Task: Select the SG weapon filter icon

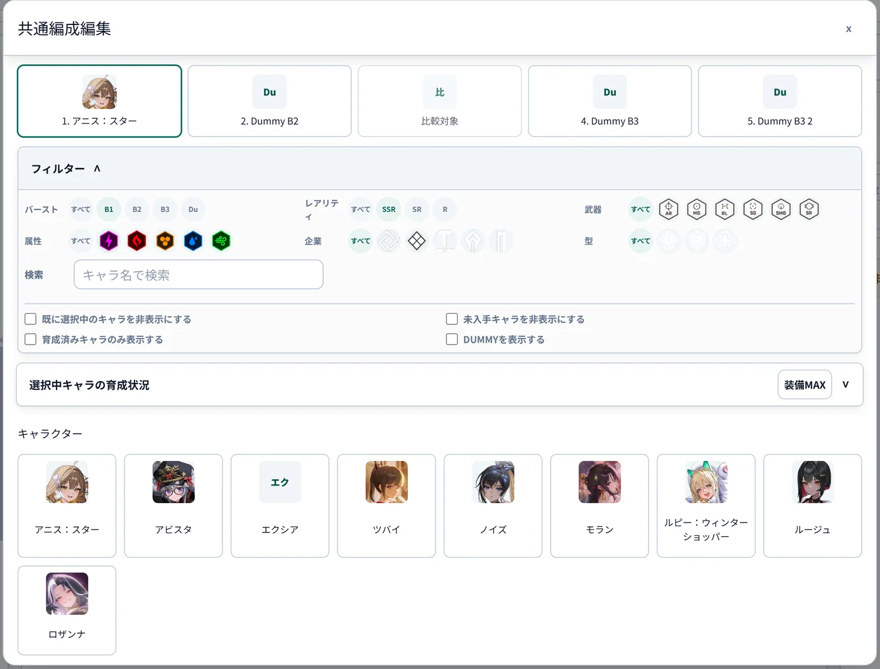Action: pyautogui.click(x=753, y=209)
